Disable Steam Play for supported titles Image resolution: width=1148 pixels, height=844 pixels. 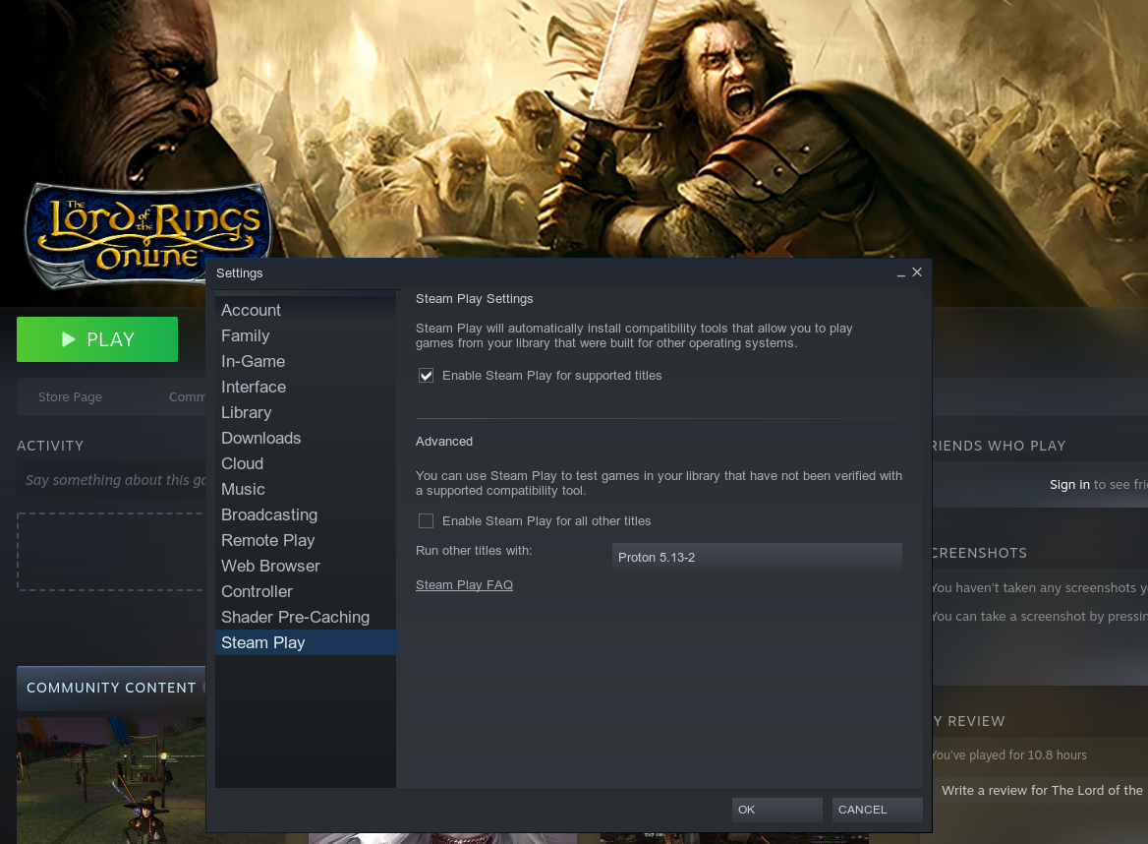coord(426,375)
